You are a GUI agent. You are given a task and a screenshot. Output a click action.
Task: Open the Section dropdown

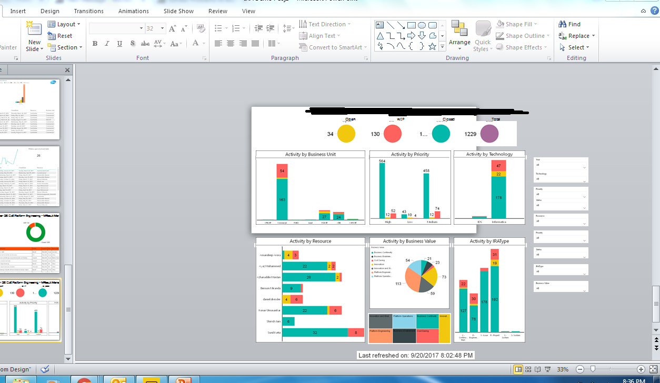tap(65, 47)
